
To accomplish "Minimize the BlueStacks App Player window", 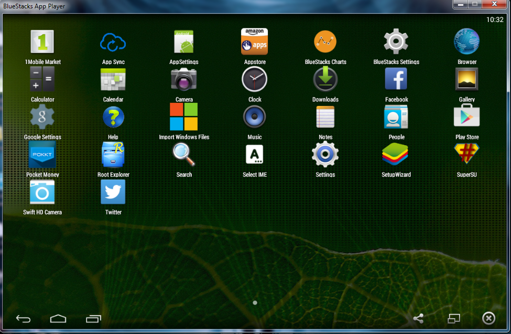I will pos(461,4).
